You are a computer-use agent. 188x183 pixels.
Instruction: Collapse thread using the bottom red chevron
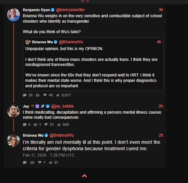(84, 176)
